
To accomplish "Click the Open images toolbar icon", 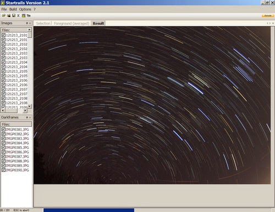I will click(x=3, y=16).
